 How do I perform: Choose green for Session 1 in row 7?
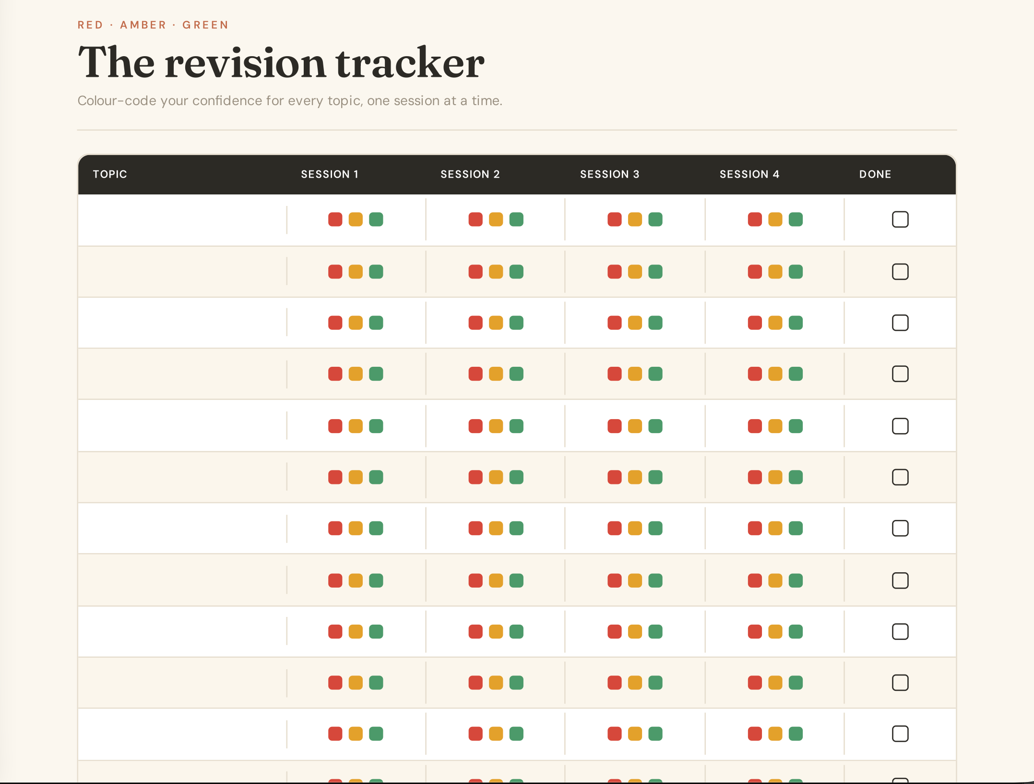point(376,528)
